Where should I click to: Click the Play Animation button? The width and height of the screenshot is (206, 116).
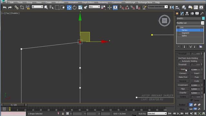coord(178,113)
